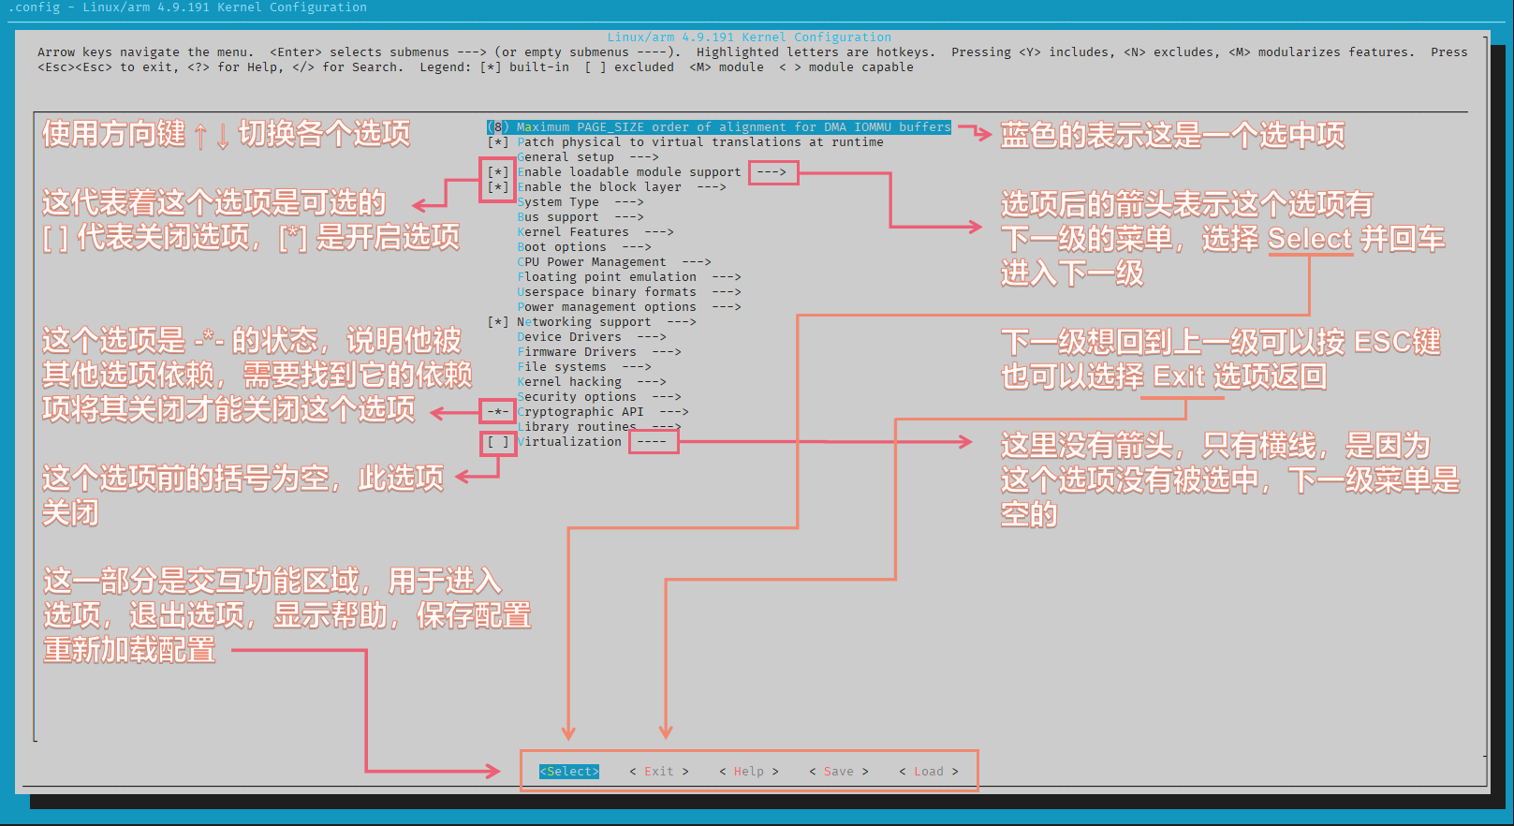Click the Cryptographic API -*- state marker

[498, 412]
